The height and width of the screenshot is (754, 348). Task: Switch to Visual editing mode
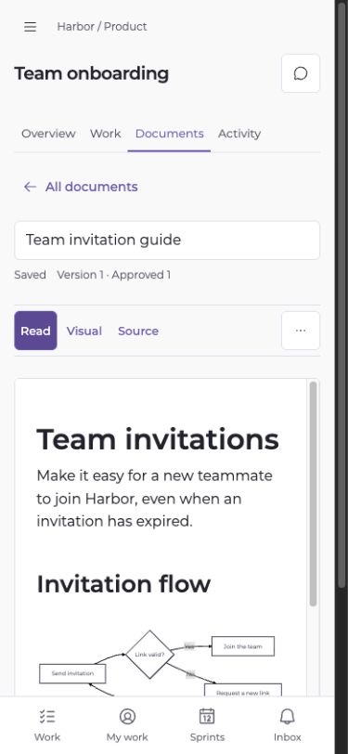click(84, 331)
